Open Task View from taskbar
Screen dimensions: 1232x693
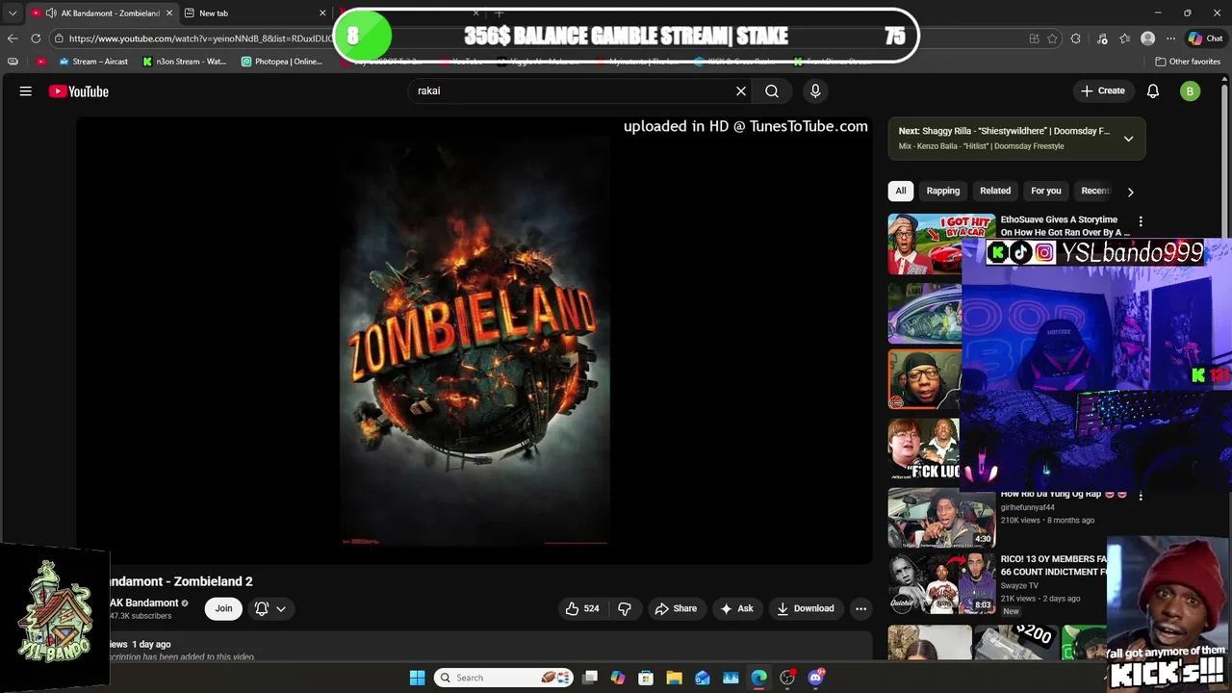coord(590,678)
